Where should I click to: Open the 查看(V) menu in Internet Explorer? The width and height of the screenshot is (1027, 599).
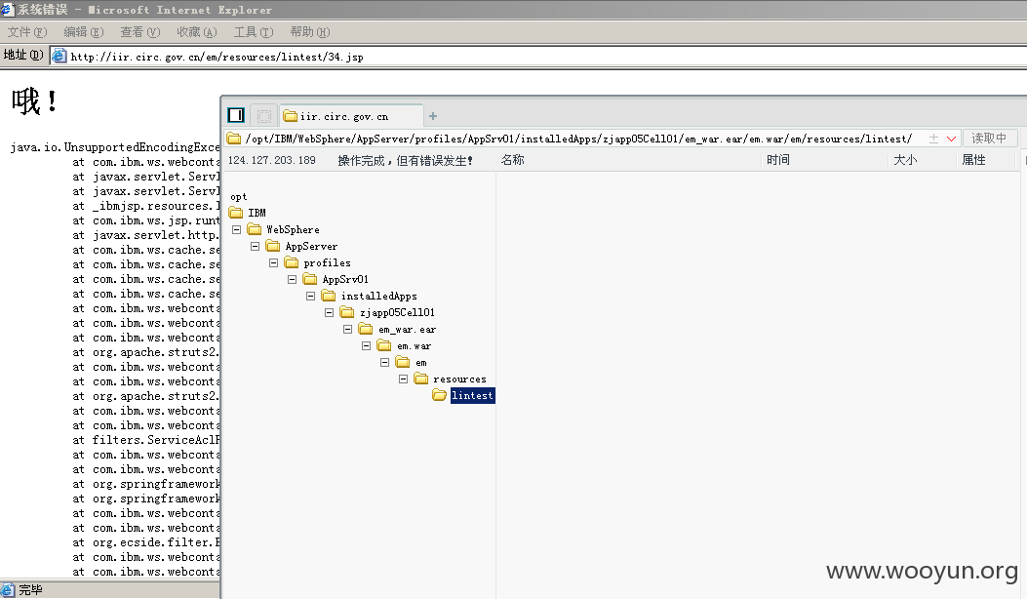click(139, 32)
